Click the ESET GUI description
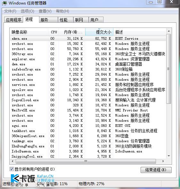 [x=123, y=126]
